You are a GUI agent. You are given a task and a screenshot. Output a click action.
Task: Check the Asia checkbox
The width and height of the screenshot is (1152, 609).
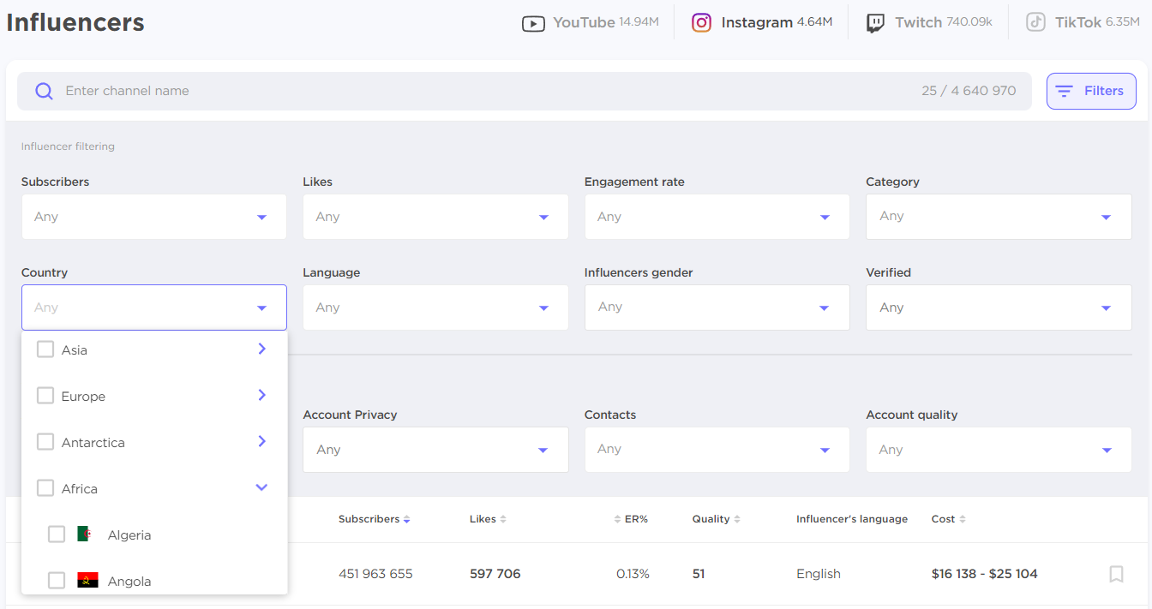click(x=45, y=349)
